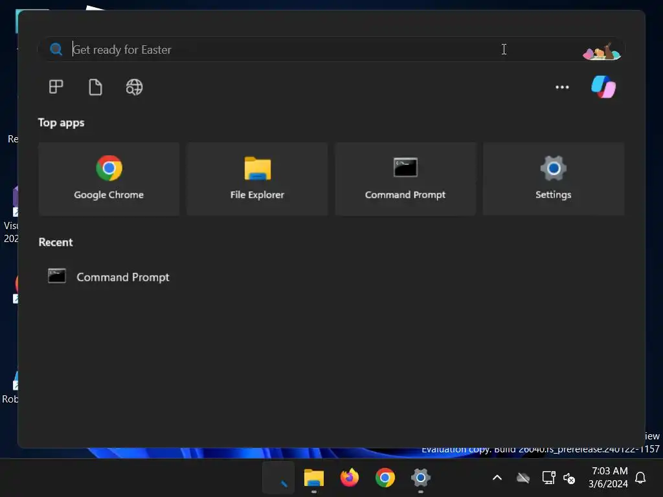Select the Apps filter icon
The height and width of the screenshot is (497, 663).
point(56,87)
